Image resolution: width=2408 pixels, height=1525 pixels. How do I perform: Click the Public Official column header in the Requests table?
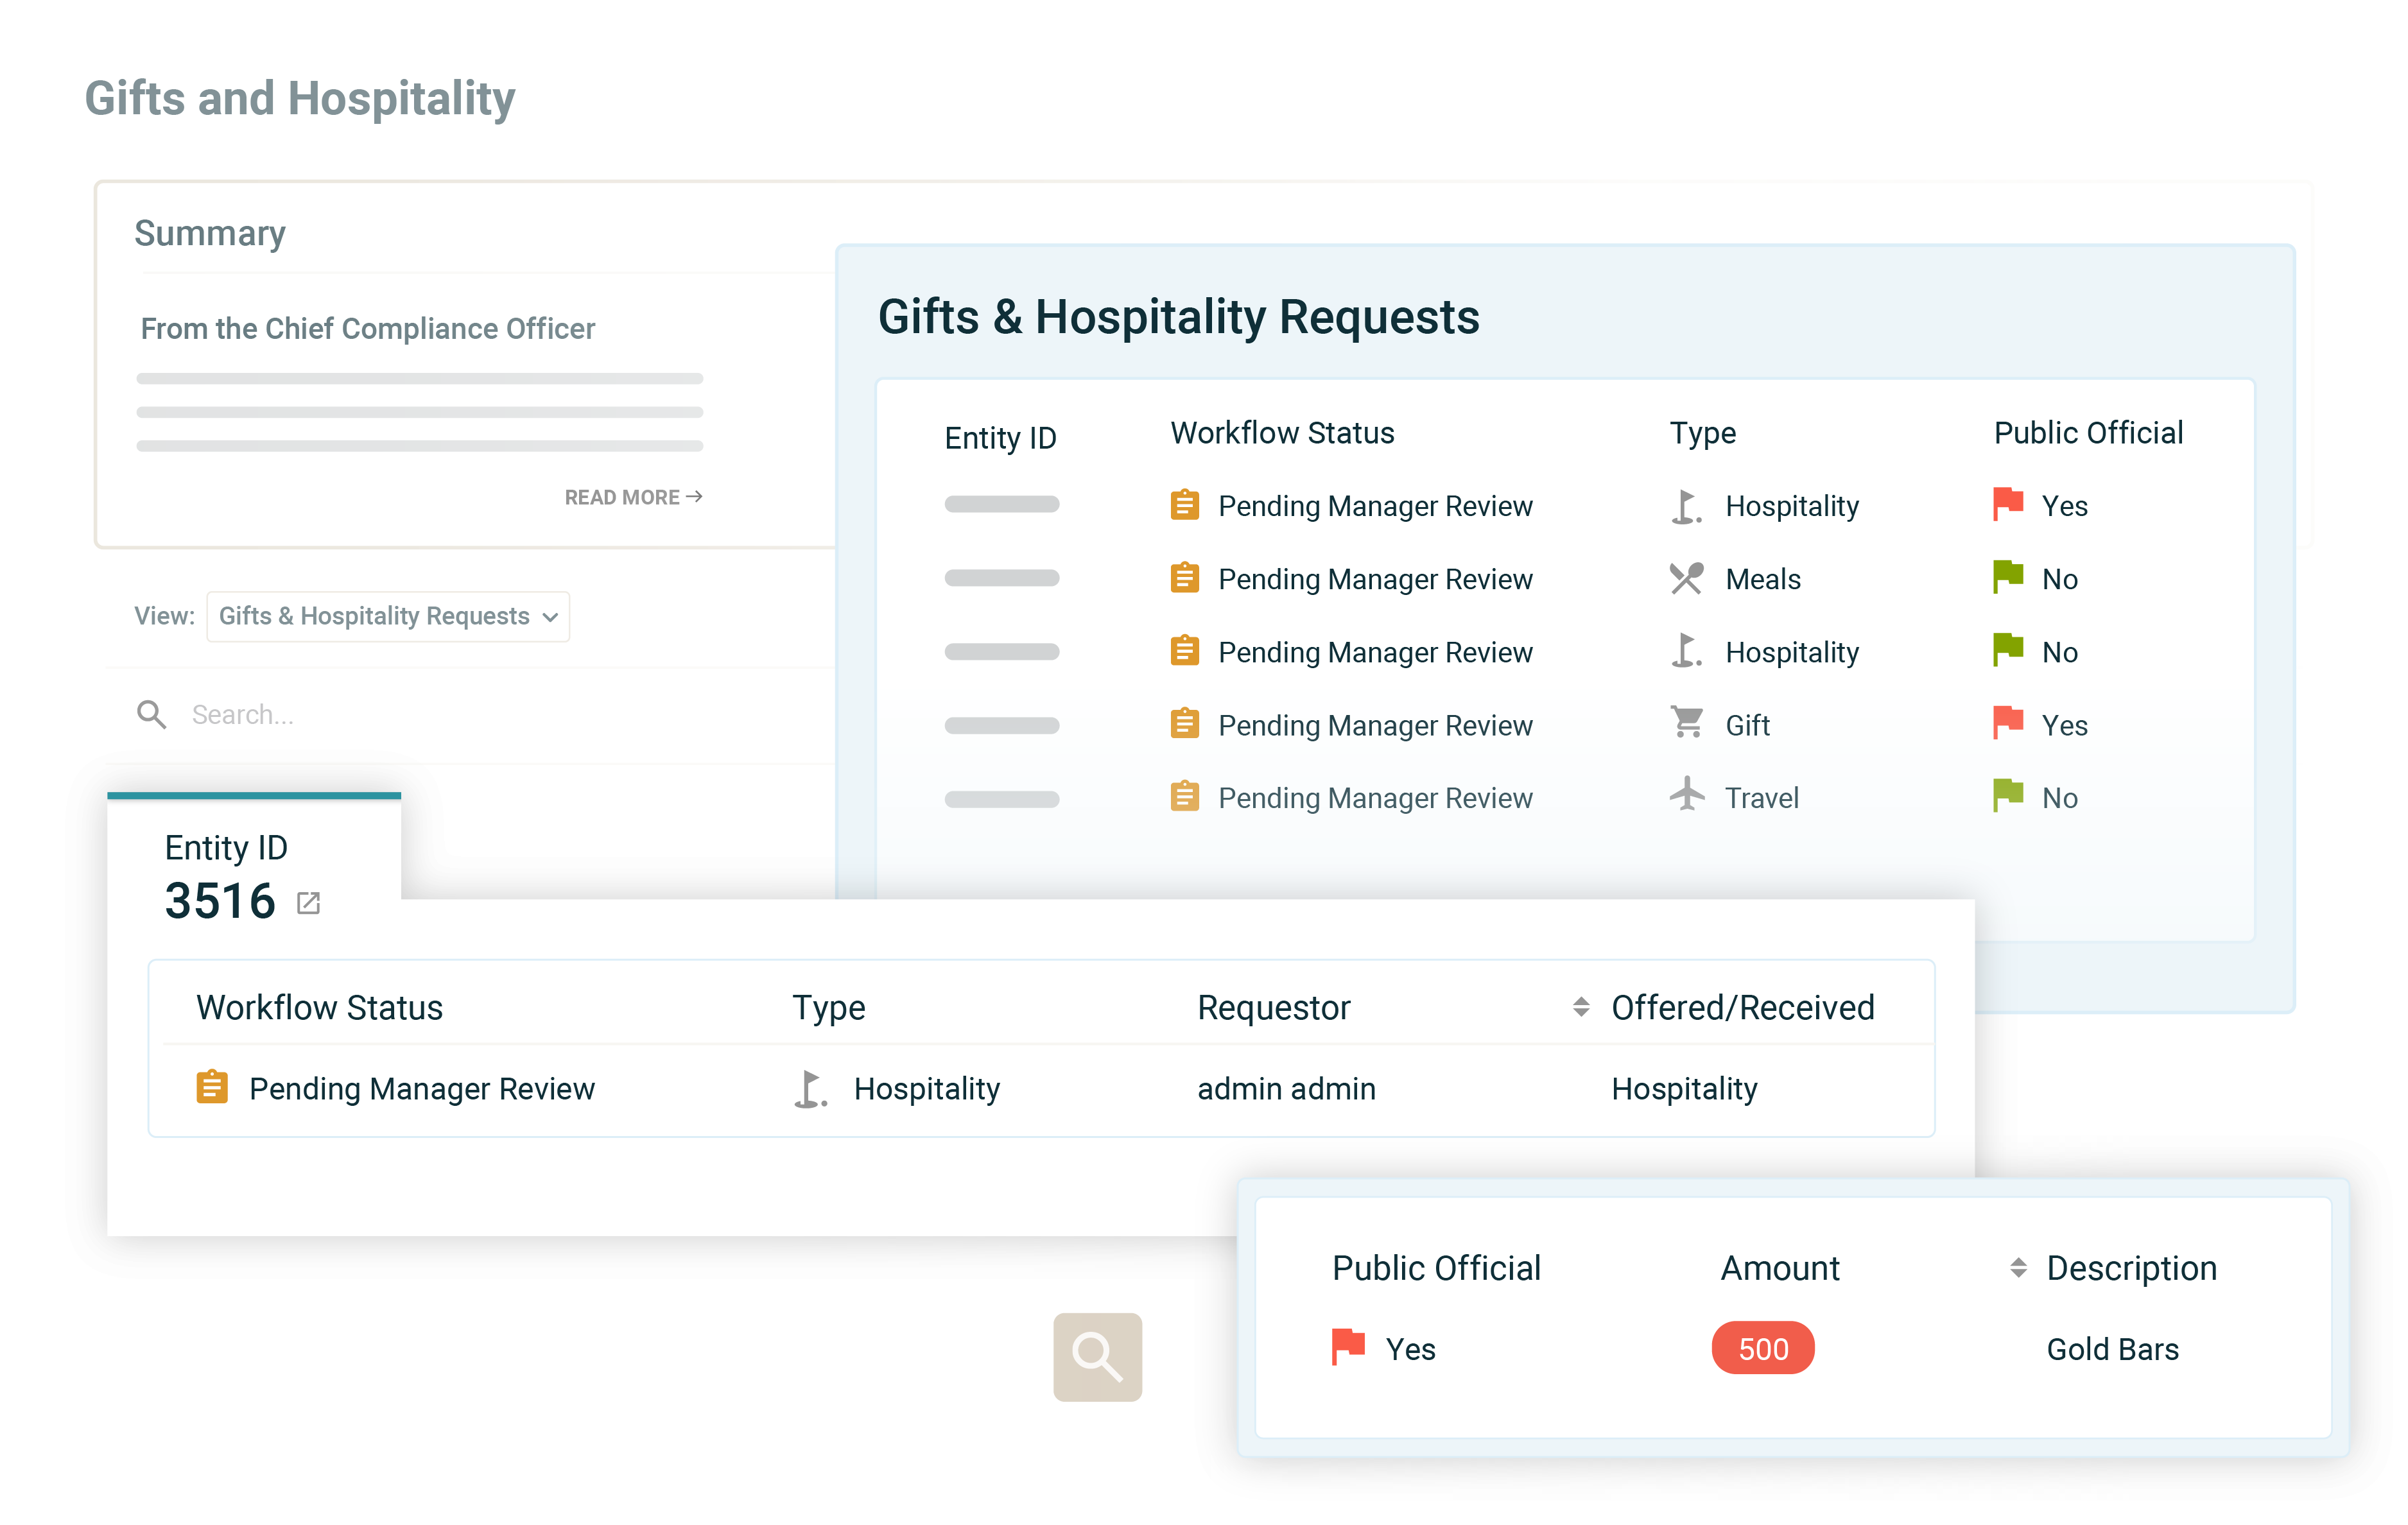2088,433
